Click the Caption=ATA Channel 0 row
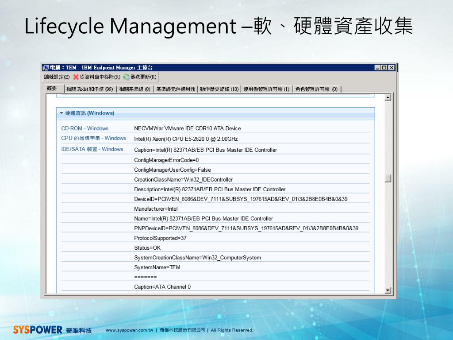 [x=162, y=287]
